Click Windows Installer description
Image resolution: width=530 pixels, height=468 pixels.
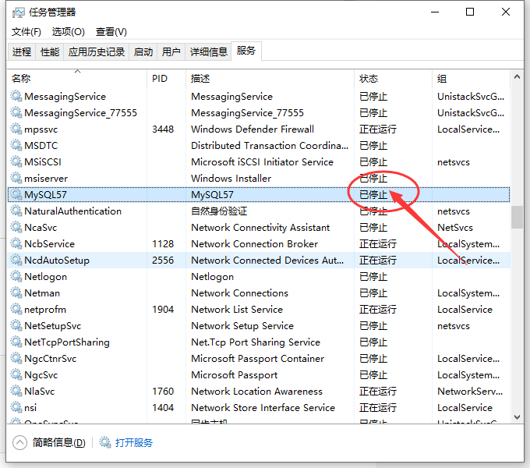click(231, 178)
